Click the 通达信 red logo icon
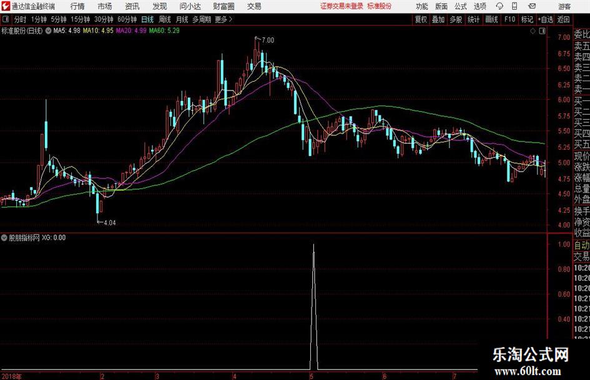Screen dimensions: 590x380 point(6,6)
